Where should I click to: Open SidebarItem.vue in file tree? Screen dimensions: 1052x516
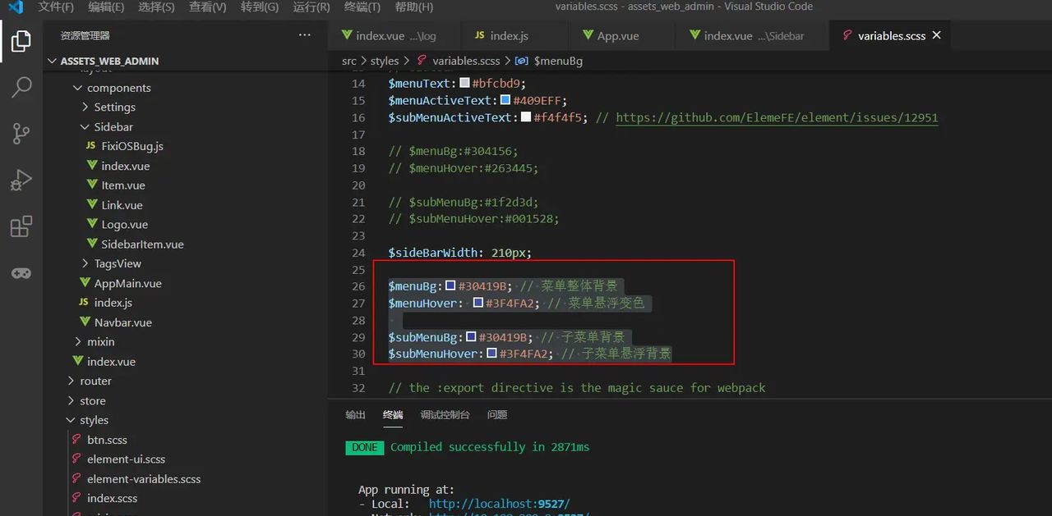pyautogui.click(x=142, y=244)
